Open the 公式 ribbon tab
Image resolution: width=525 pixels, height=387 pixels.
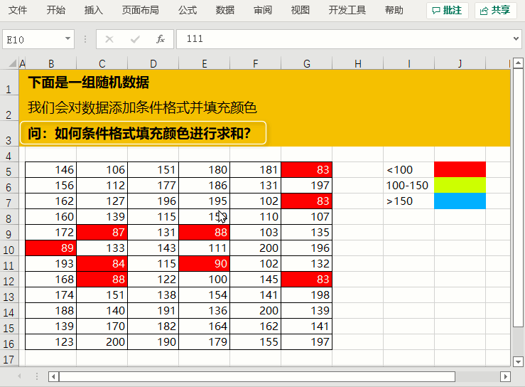188,11
